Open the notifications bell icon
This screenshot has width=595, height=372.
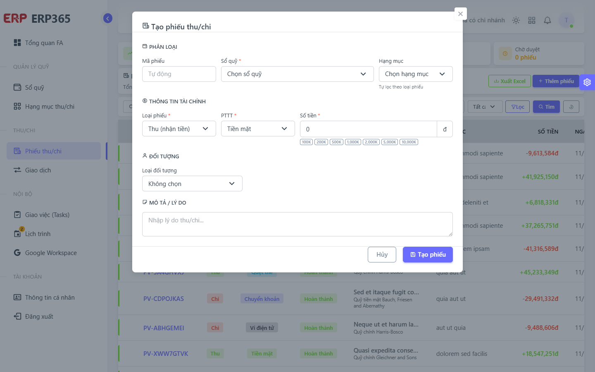coord(547,20)
